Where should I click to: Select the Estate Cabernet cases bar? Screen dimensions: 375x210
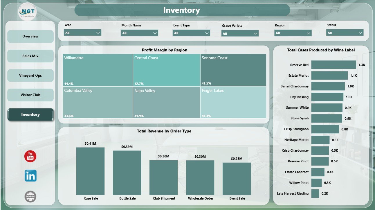click(318, 172)
